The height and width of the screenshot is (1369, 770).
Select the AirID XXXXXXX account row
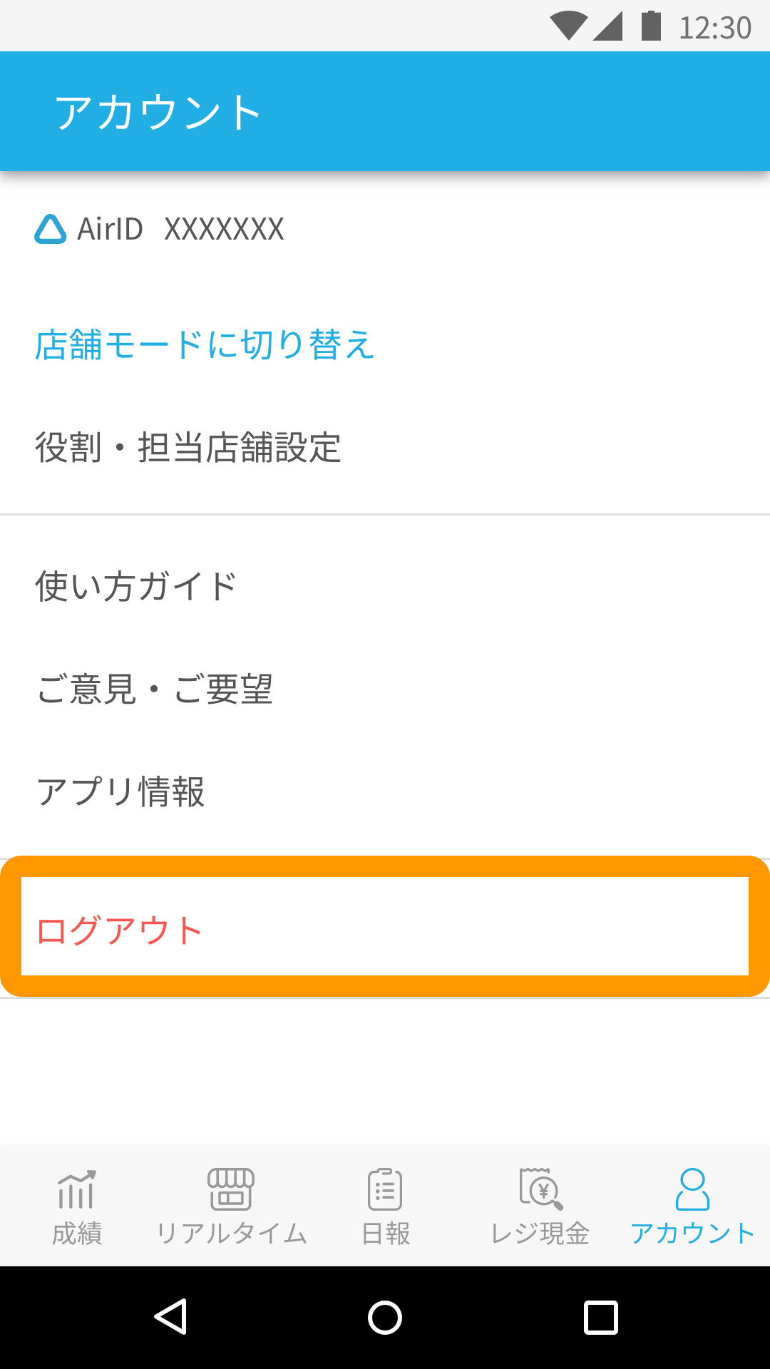pyautogui.click(x=385, y=229)
